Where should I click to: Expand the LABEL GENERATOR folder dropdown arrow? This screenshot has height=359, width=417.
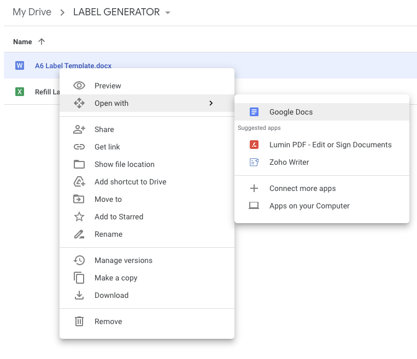(x=168, y=13)
